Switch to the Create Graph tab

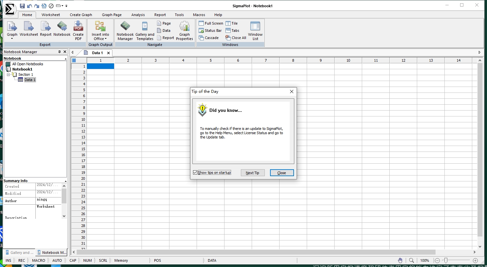click(81, 15)
